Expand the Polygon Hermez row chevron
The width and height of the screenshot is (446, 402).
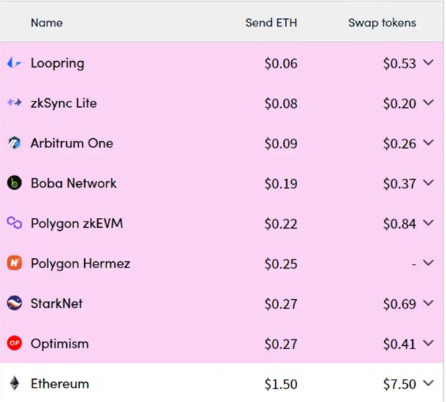[428, 262]
